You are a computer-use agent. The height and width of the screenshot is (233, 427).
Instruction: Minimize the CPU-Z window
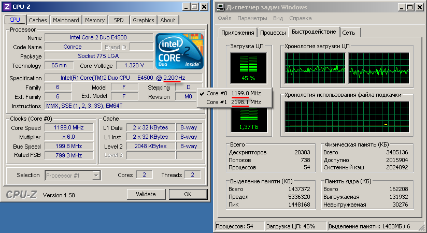coord(185,6)
